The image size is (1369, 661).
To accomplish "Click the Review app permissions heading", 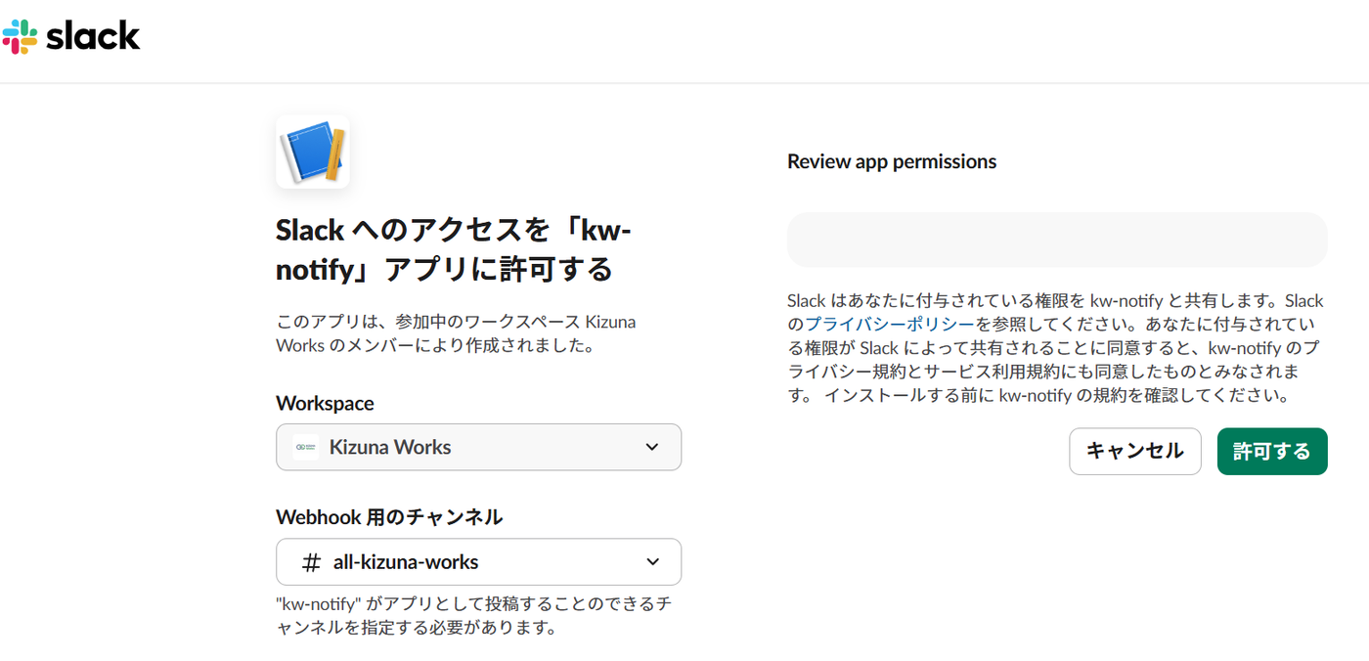I will [892, 161].
